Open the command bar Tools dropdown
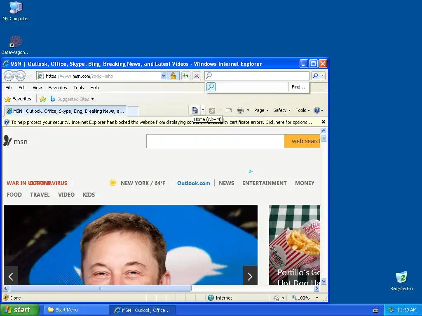The image size is (422, 316). click(303, 110)
